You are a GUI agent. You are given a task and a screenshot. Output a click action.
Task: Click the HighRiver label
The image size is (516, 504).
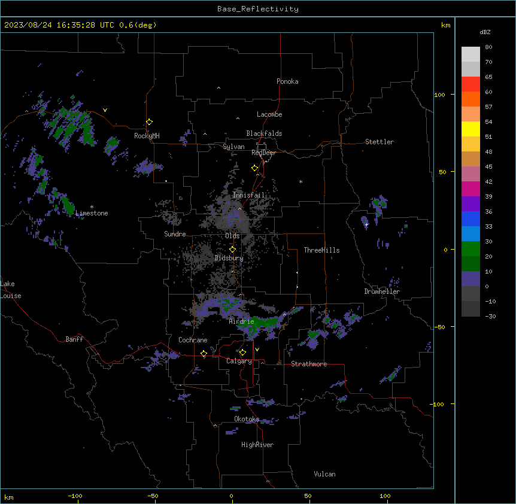coord(257,445)
